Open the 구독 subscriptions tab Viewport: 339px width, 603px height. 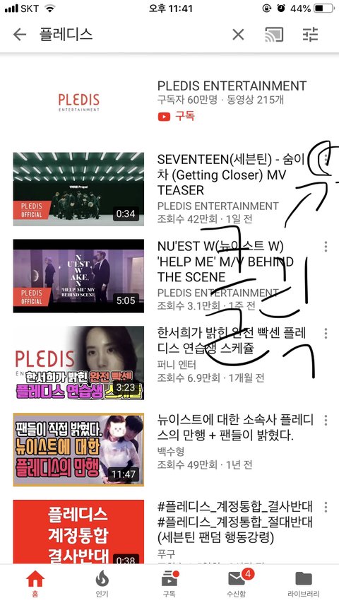(169, 583)
